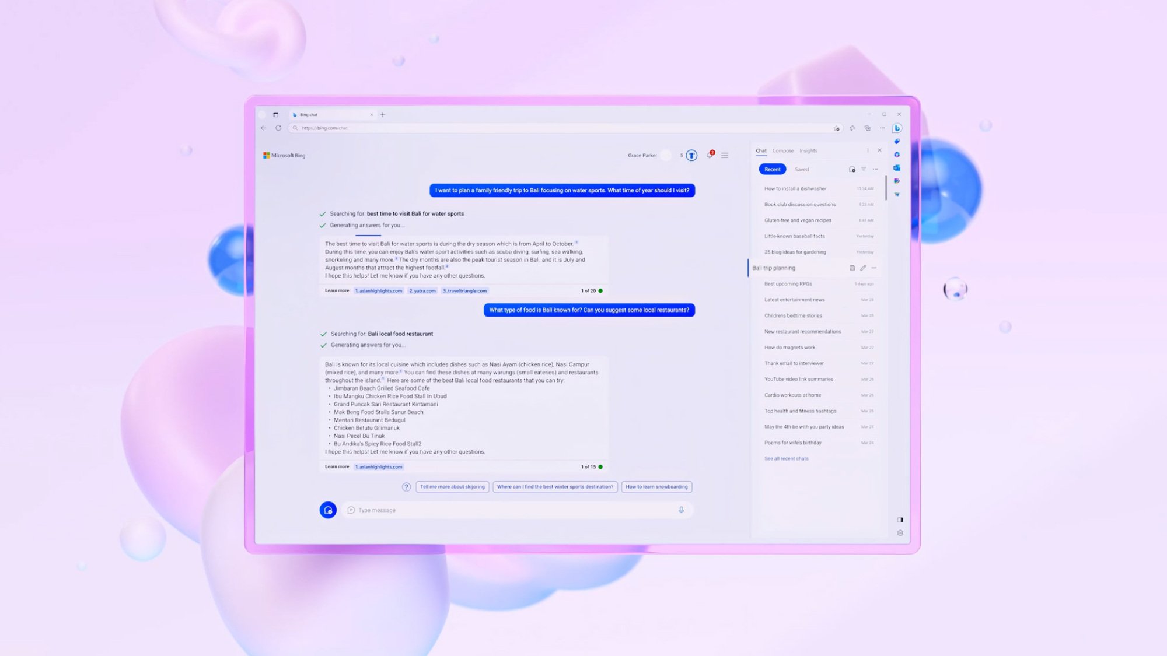Screen dimensions: 1167x656
Task: Click the Bing logo icon in the top right
Action: point(897,128)
